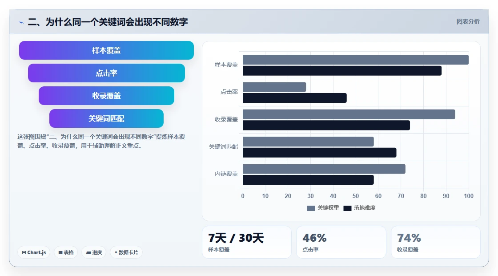Click the 样本覆盖 关键权重 gray bar
The image size is (498, 276).
pos(356,60)
